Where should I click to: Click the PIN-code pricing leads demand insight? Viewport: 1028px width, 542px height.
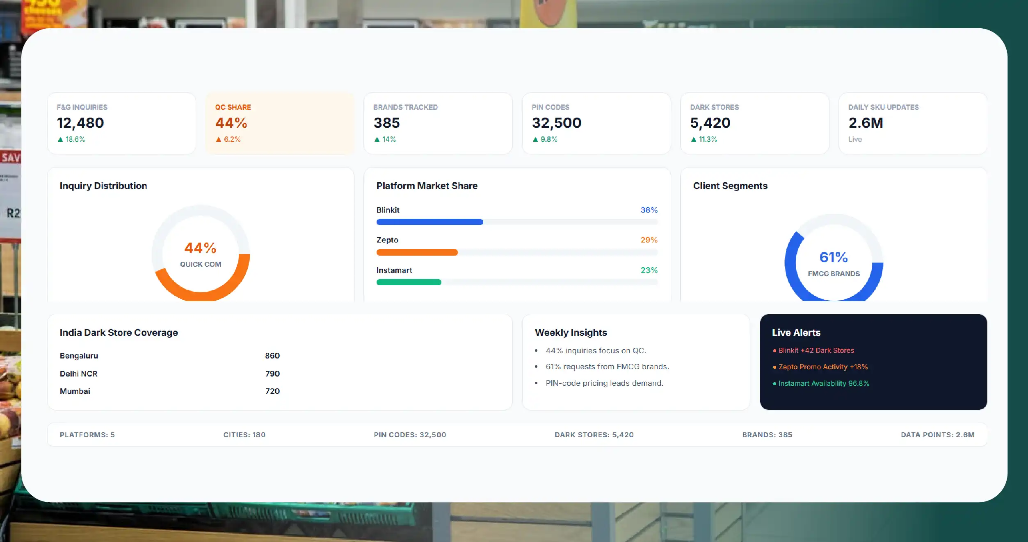coord(604,383)
